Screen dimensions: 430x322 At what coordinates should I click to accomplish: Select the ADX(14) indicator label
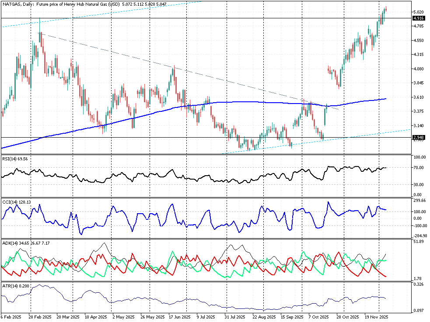pyautogui.click(x=22, y=242)
